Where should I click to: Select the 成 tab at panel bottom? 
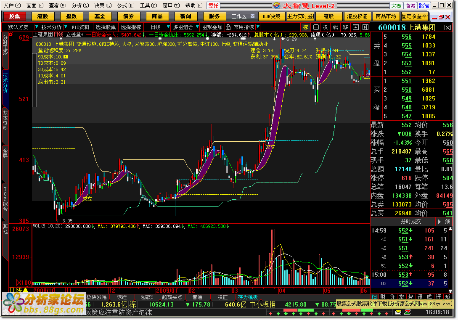click(429, 296)
